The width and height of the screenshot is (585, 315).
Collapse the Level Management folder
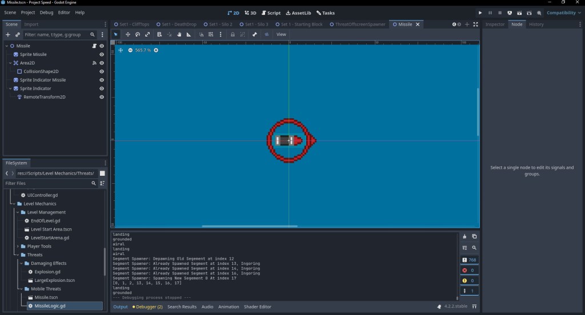[17, 212]
